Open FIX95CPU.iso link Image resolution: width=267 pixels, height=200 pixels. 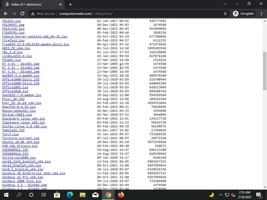[13, 33]
